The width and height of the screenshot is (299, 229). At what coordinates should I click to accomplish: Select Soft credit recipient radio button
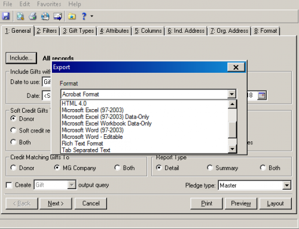[13, 131]
